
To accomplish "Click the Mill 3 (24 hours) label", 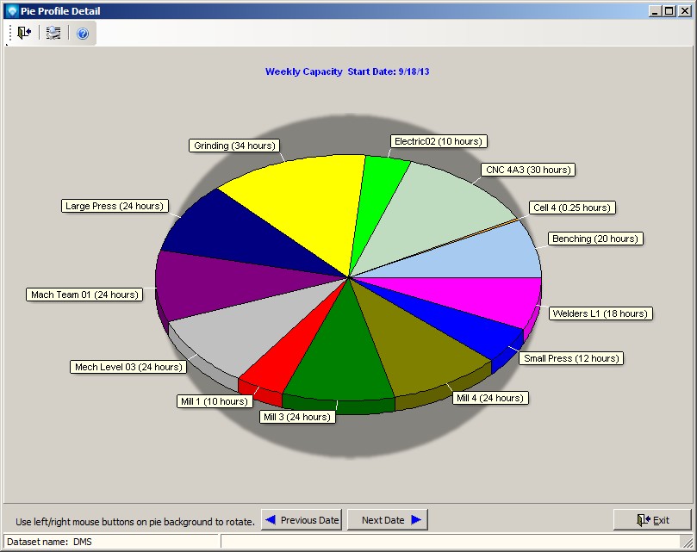I will point(297,417).
